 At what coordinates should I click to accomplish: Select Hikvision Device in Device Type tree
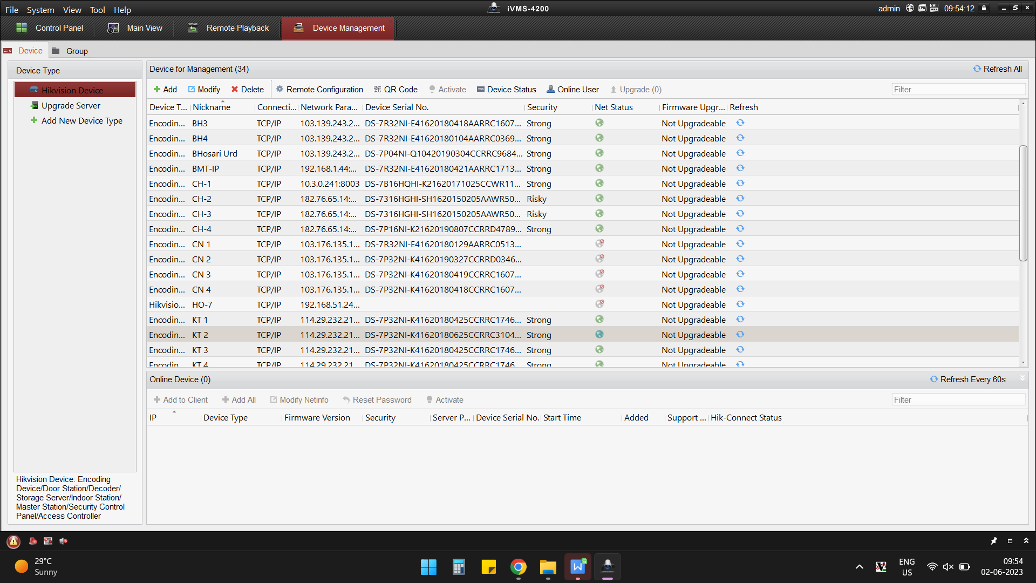[75, 90]
